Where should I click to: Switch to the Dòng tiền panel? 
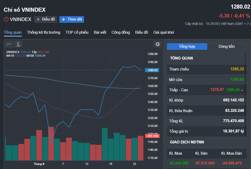click(x=227, y=46)
